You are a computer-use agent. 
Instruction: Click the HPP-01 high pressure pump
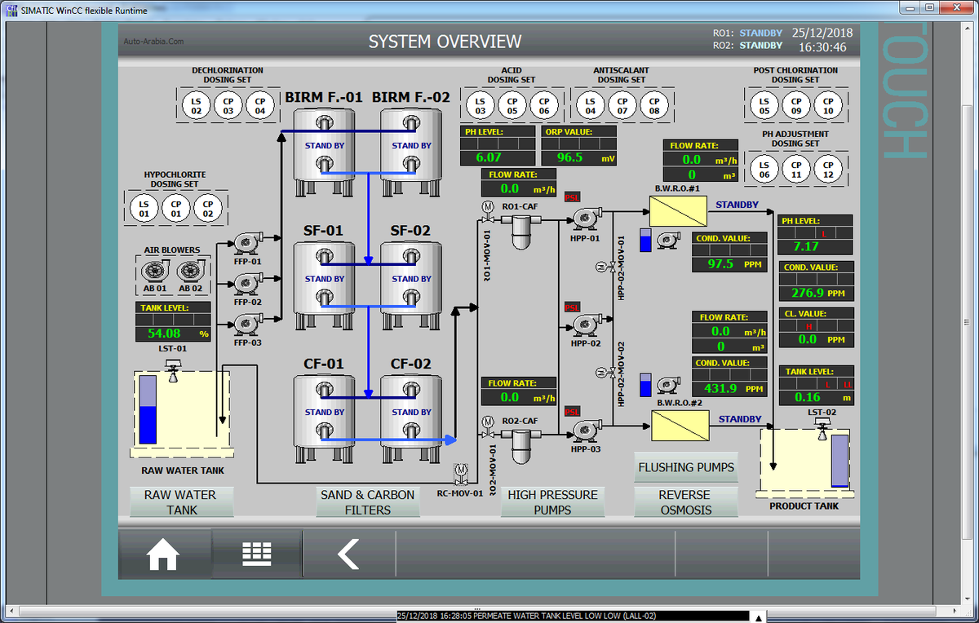point(585,219)
